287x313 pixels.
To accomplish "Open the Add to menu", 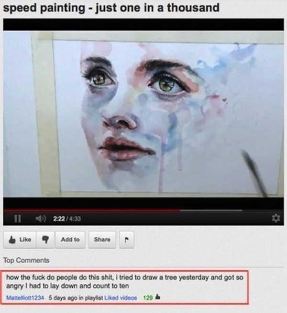I will 70,239.
